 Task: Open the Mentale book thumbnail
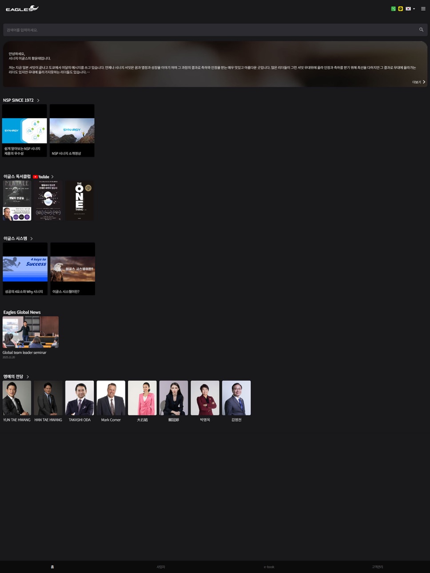click(x=17, y=200)
